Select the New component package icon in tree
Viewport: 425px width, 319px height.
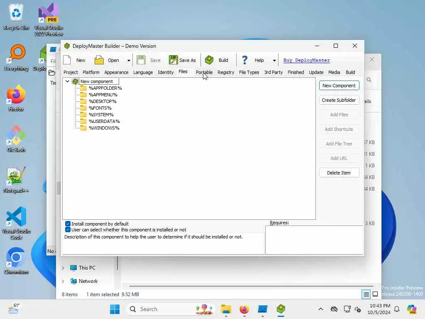[76, 81]
